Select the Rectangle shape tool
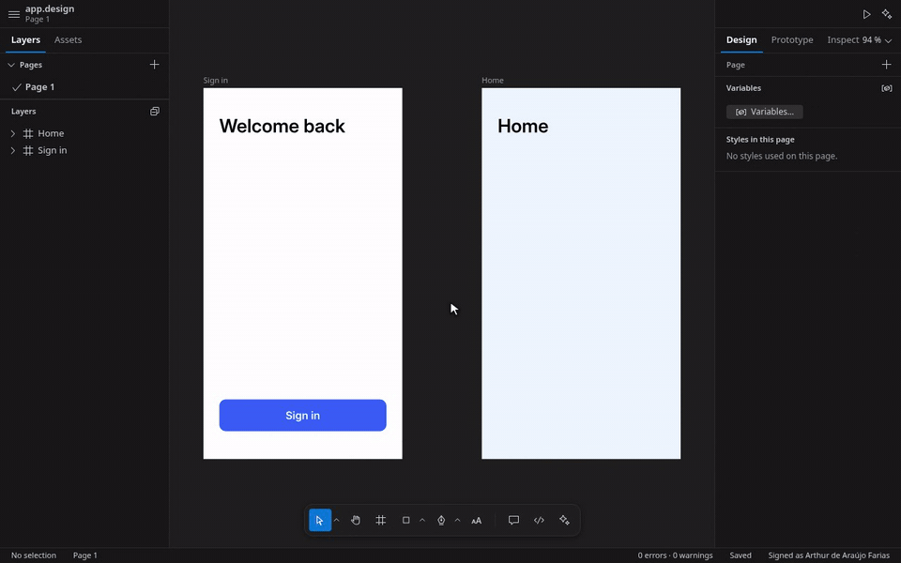 point(405,521)
